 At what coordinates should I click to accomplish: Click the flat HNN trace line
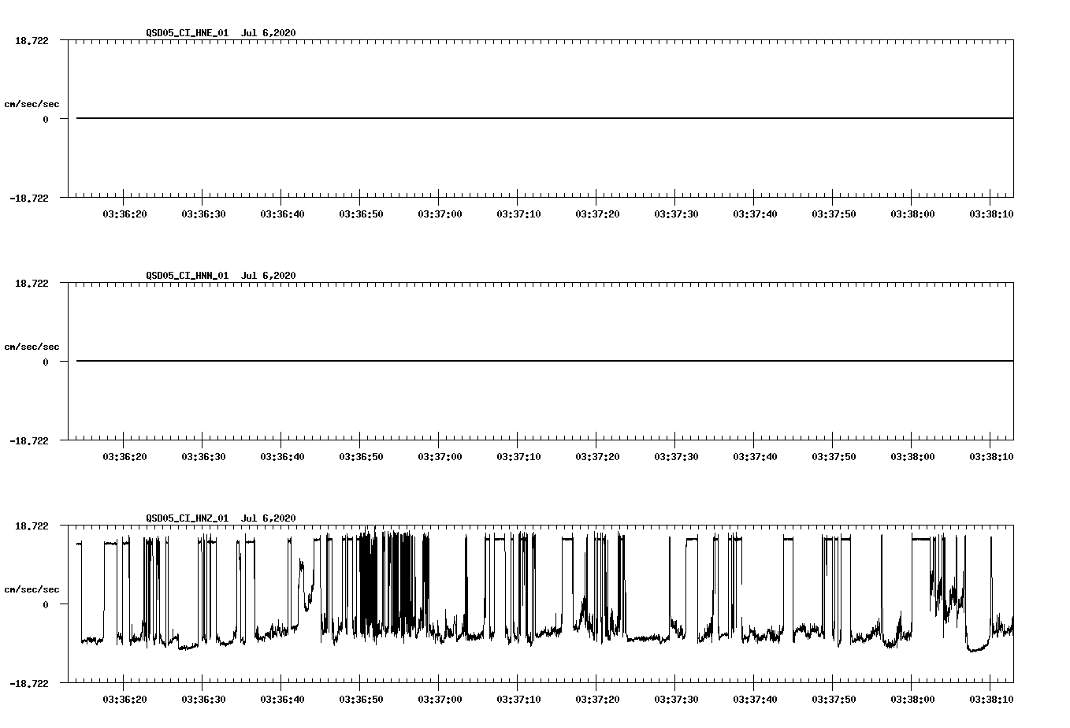click(544, 361)
